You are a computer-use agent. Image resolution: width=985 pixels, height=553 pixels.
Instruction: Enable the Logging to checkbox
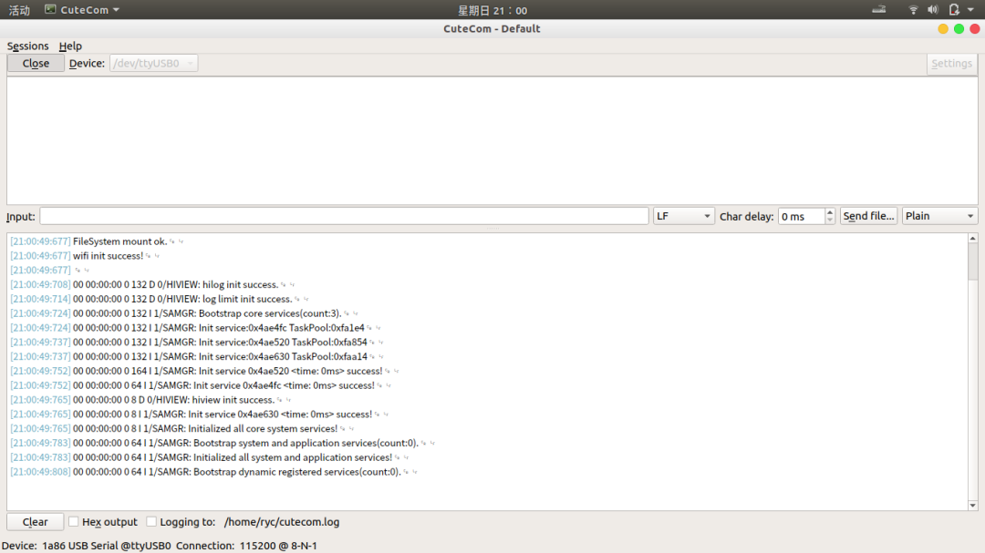click(x=151, y=522)
